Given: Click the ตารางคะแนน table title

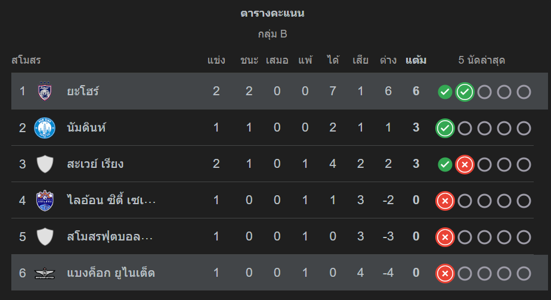Looking at the screenshot, I should (x=273, y=13).
